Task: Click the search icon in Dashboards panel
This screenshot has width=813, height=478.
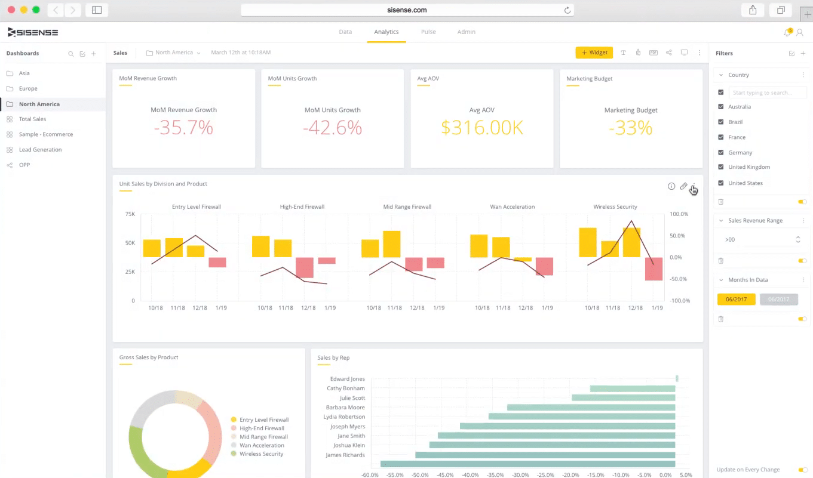Action: pyautogui.click(x=71, y=54)
